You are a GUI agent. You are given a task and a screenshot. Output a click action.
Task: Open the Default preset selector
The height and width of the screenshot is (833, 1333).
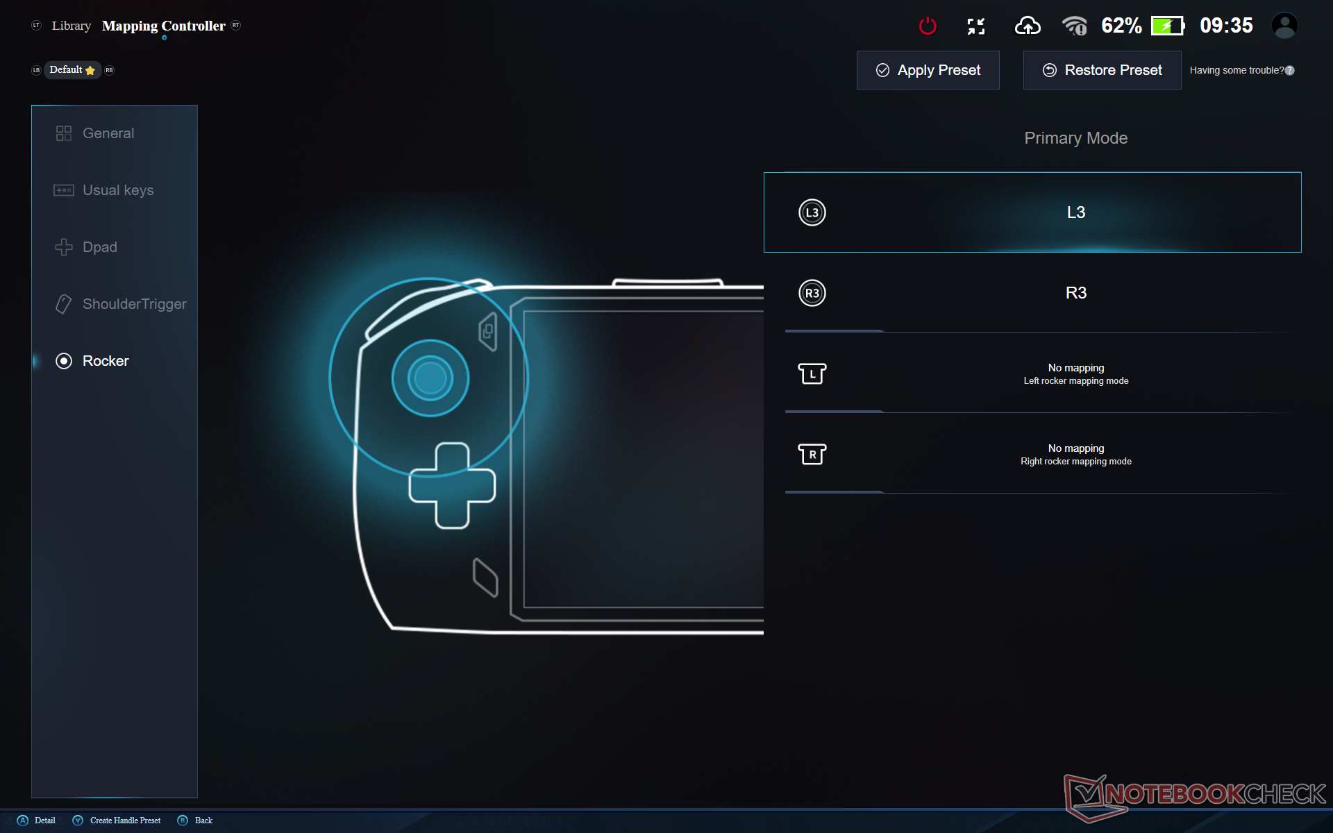[x=72, y=70]
